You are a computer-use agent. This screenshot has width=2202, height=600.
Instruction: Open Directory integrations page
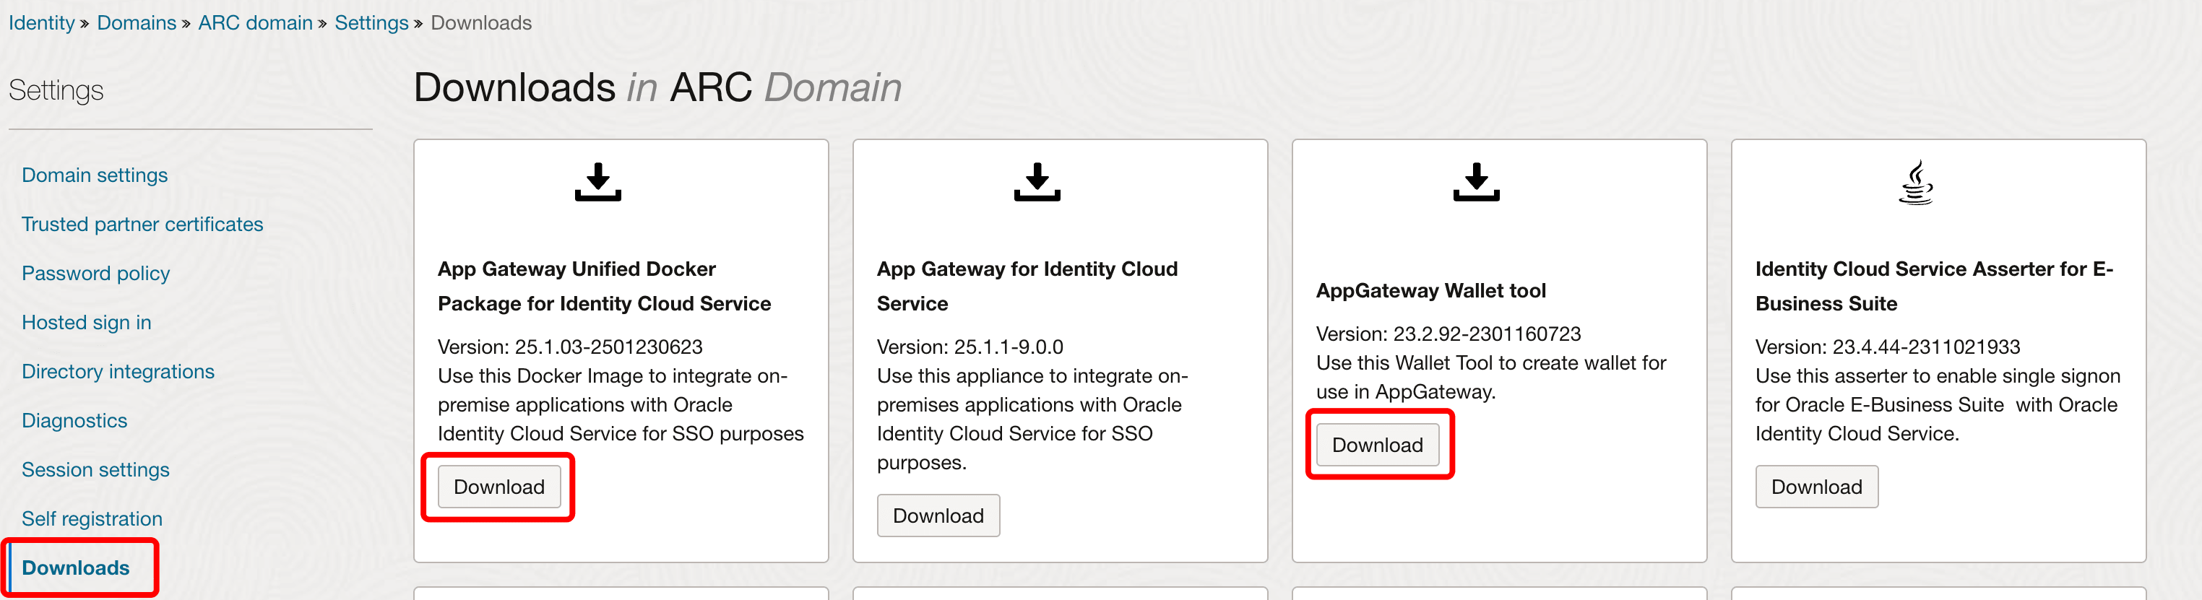coord(118,372)
